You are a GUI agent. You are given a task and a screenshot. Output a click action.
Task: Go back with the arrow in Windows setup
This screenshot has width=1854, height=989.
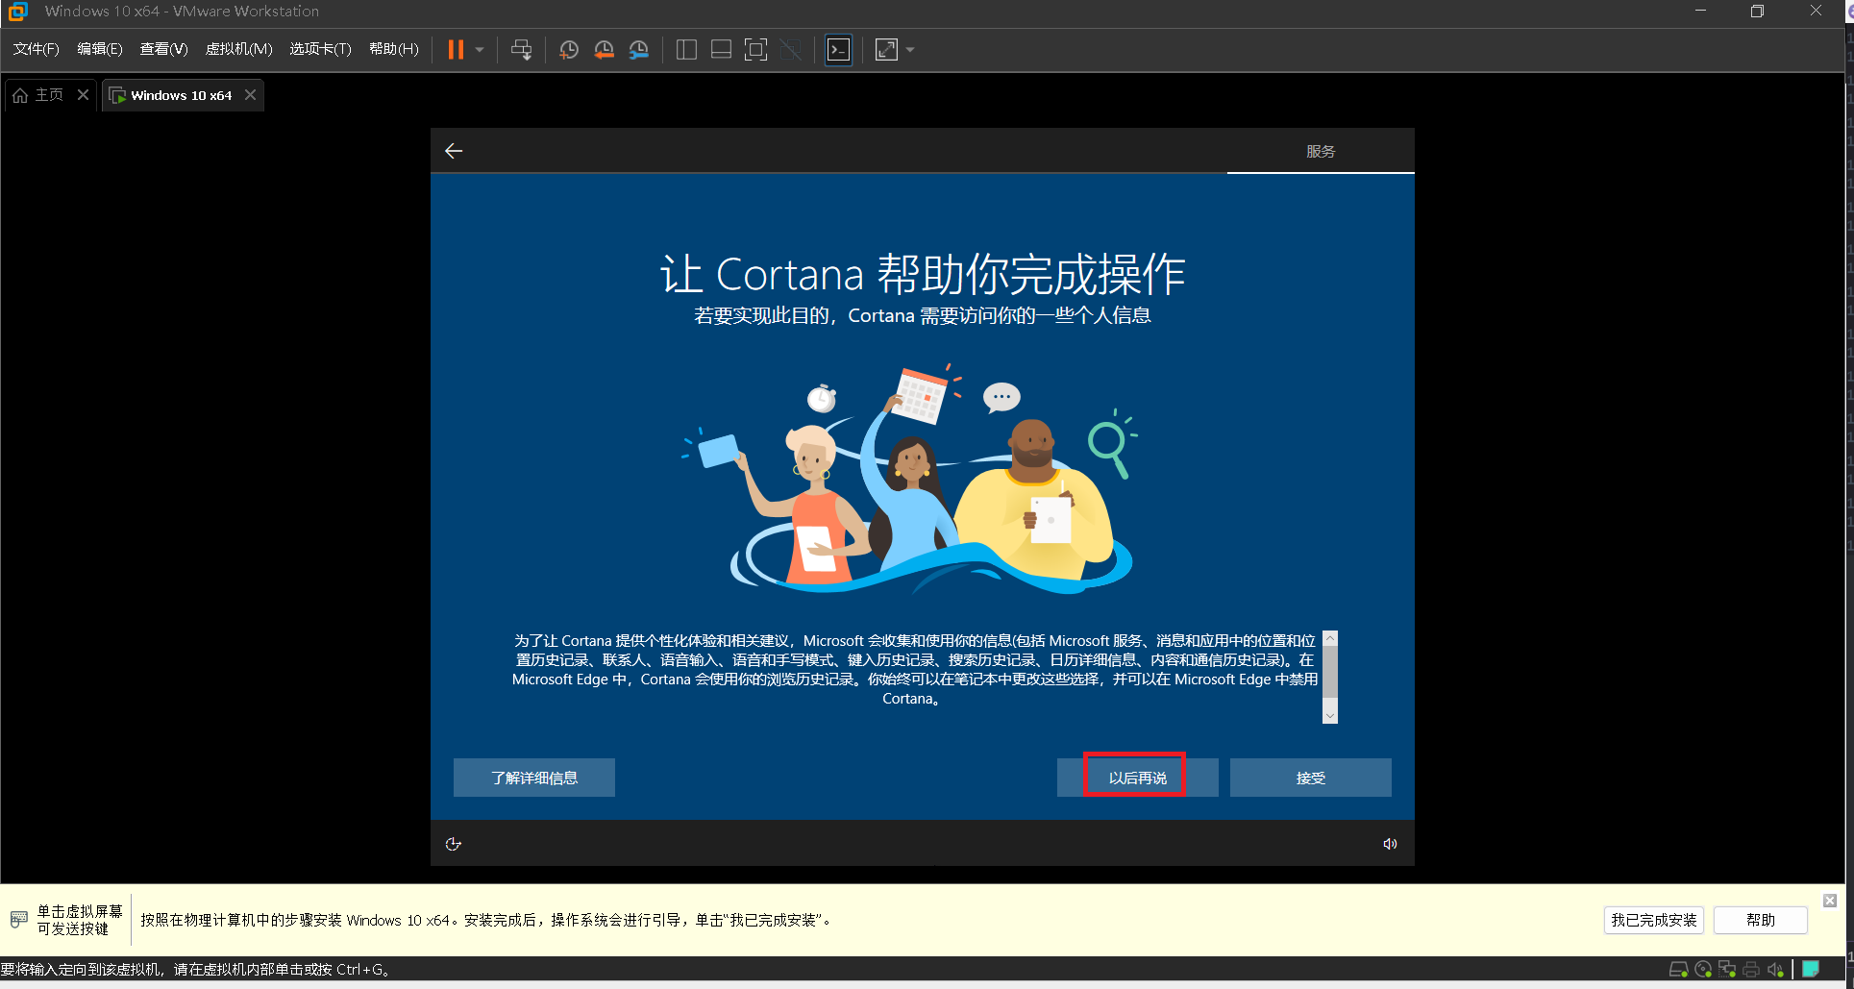pyautogui.click(x=454, y=151)
